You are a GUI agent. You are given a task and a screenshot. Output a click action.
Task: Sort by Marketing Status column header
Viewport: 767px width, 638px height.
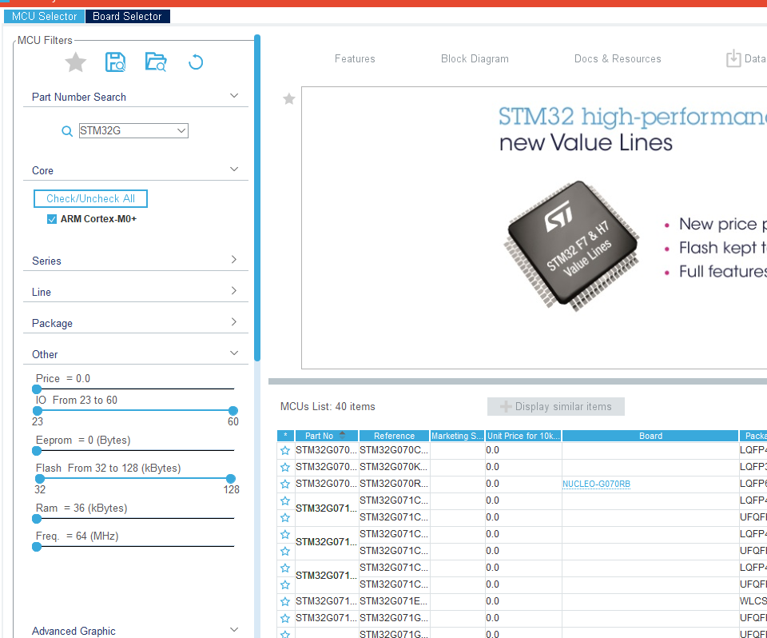click(x=457, y=436)
